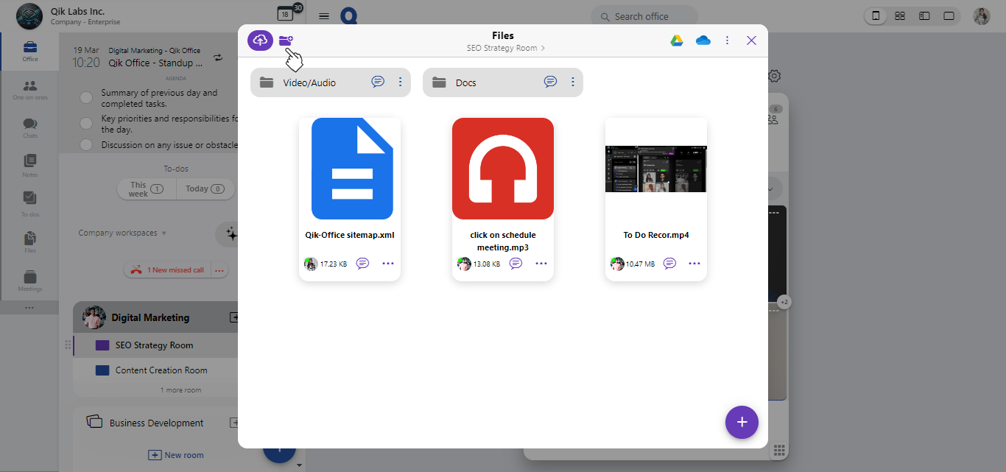Open comments on click on schedule meeting.mp3
Screen dimensions: 1006x472
(516, 263)
